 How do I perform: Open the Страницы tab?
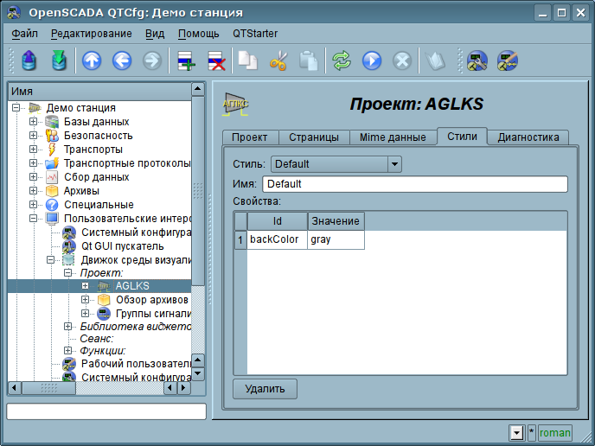point(314,137)
